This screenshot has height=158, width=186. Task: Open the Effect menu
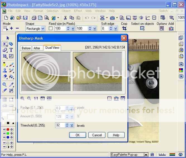tap(78, 11)
